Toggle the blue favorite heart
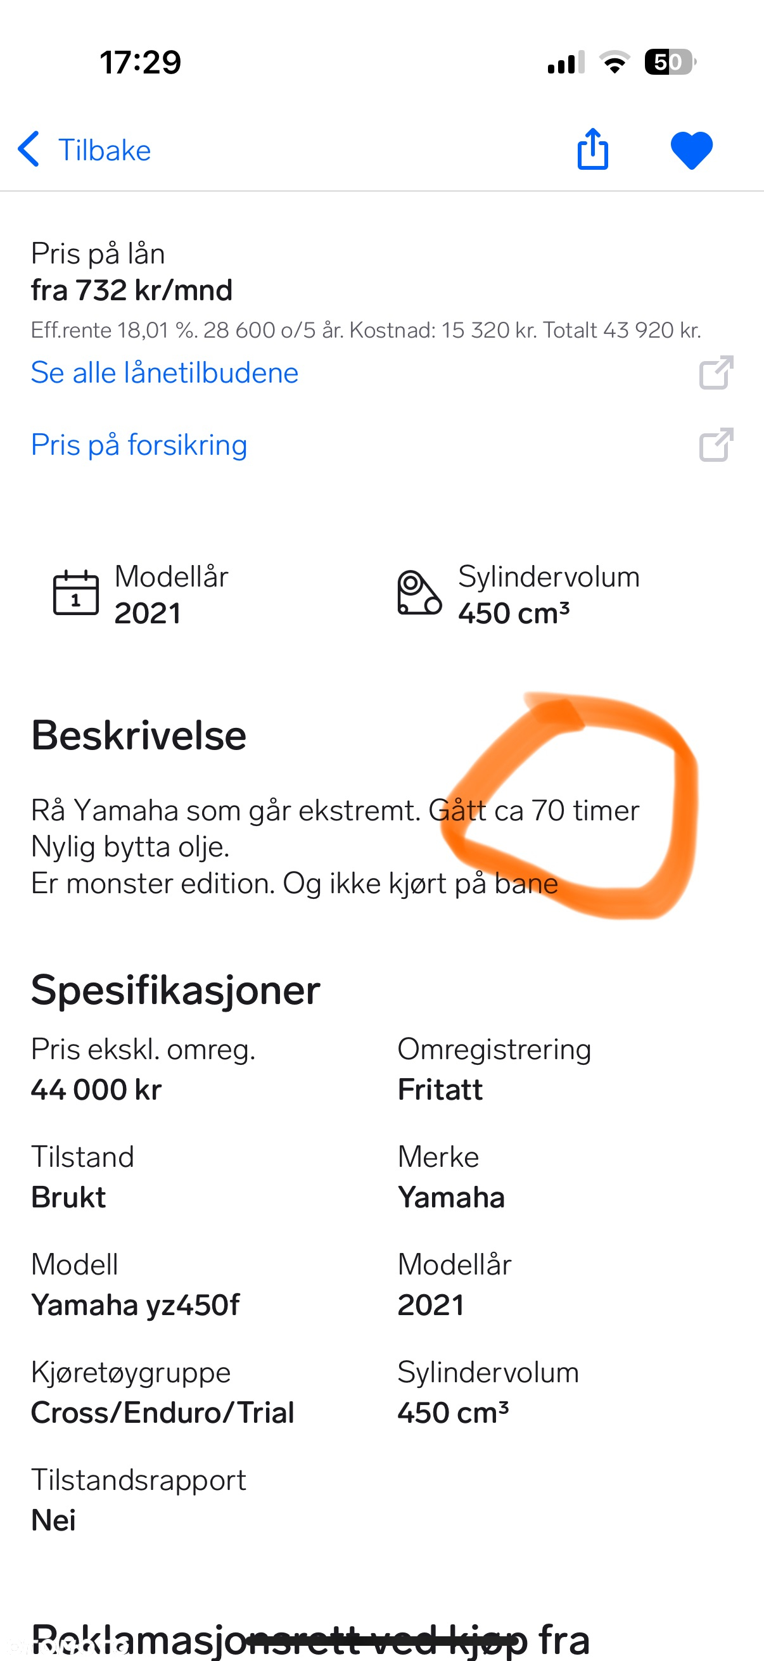The height and width of the screenshot is (1661, 764). [x=692, y=150]
